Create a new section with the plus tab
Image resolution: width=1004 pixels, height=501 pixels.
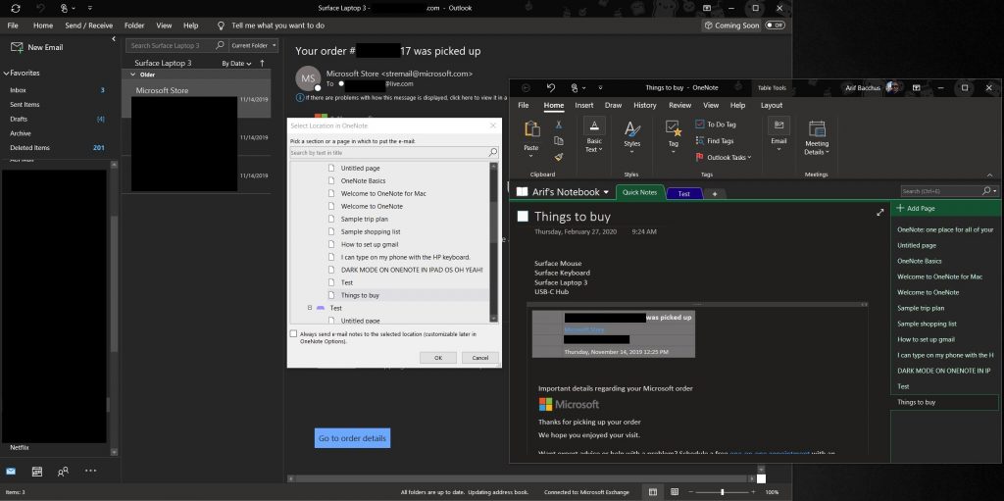tap(715, 193)
